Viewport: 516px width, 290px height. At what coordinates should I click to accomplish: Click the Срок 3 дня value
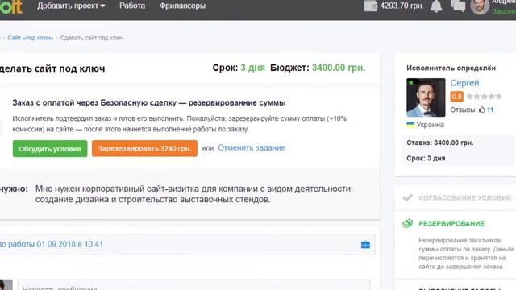pyautogui.click(x=252, y=68)
